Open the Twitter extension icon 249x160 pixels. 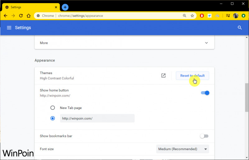(x=209, y=16)
